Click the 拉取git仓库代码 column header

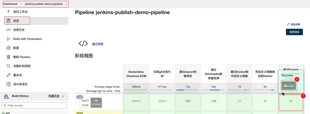162,74
